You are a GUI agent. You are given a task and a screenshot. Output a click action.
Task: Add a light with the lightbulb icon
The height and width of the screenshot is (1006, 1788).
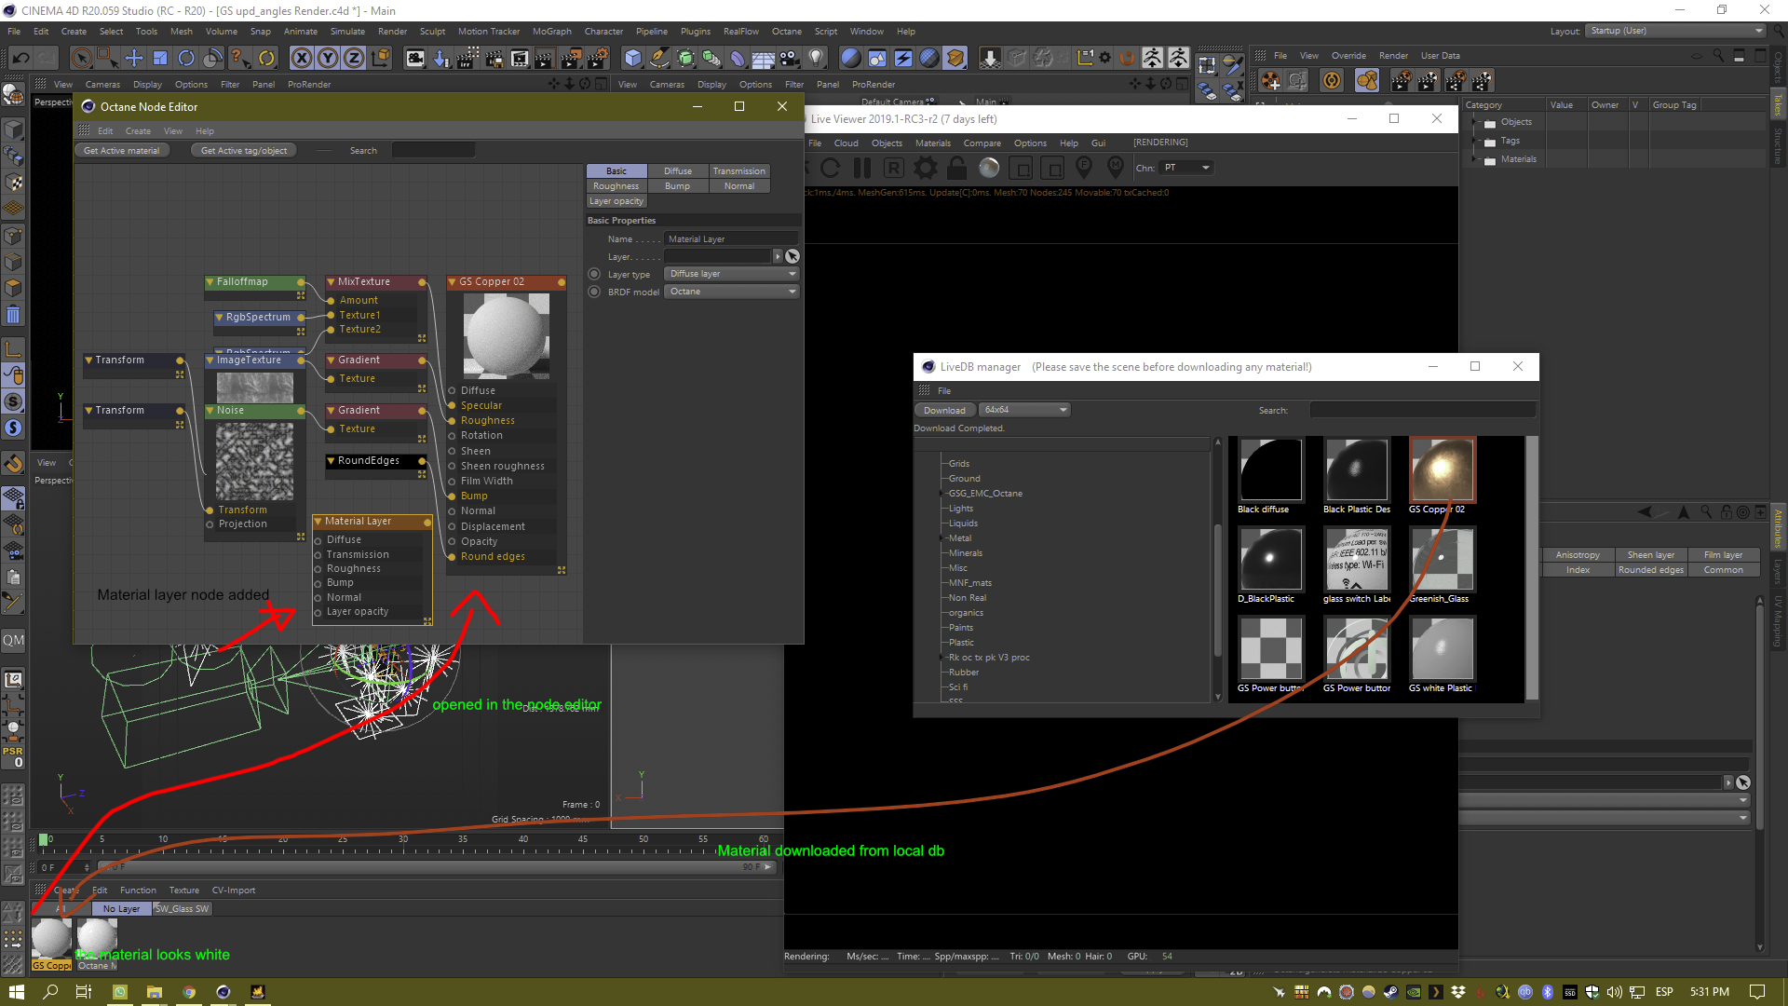click(816, 58)
